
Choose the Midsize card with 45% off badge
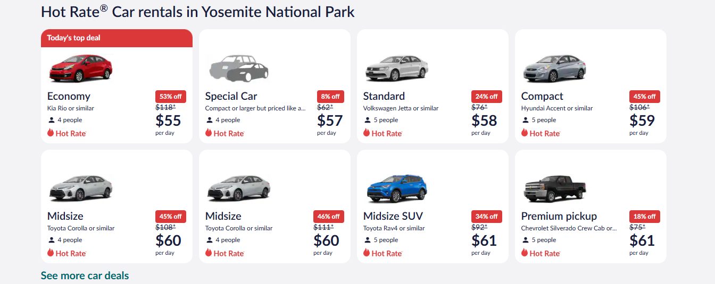117,206
